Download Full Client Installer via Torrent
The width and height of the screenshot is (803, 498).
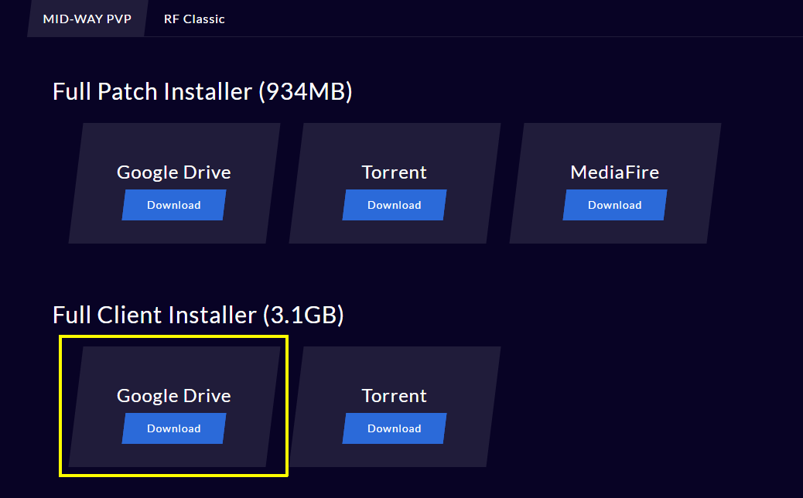coord(395,428)
